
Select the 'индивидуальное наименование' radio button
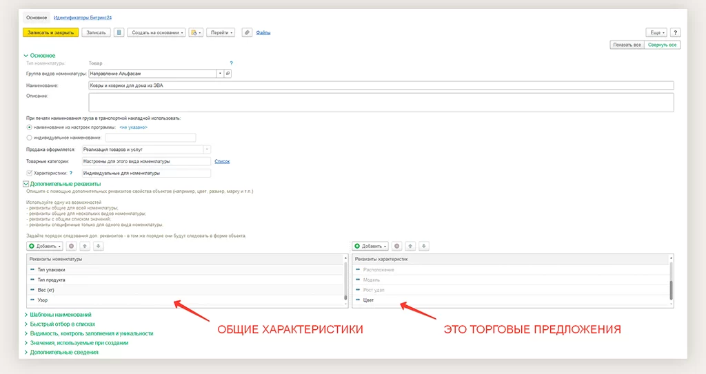coord(29,138)
